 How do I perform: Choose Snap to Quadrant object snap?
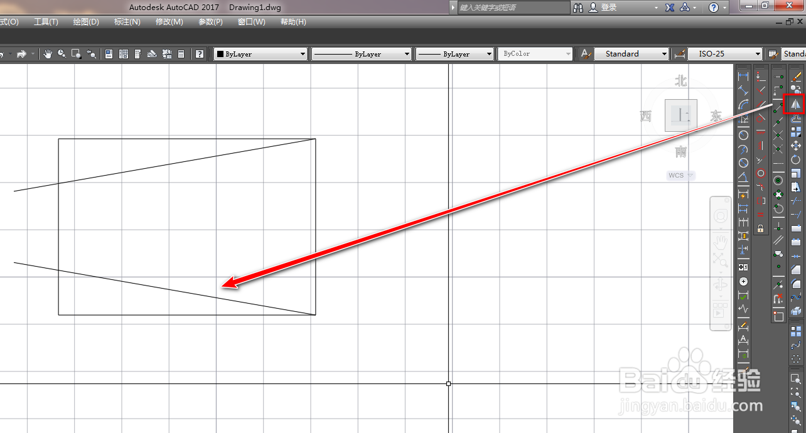(778, 194)
